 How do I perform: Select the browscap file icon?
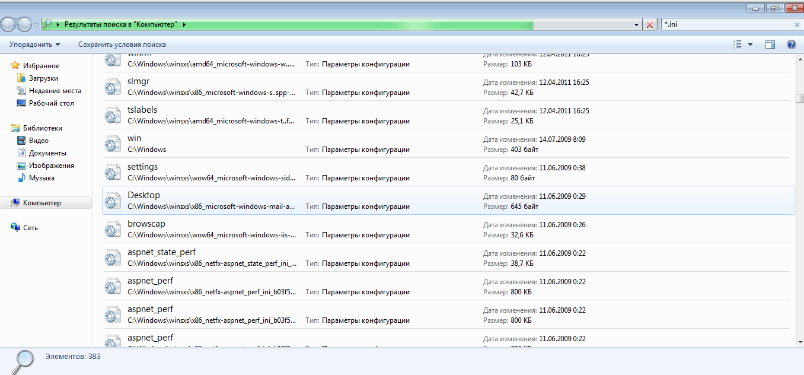coord(113,228)
